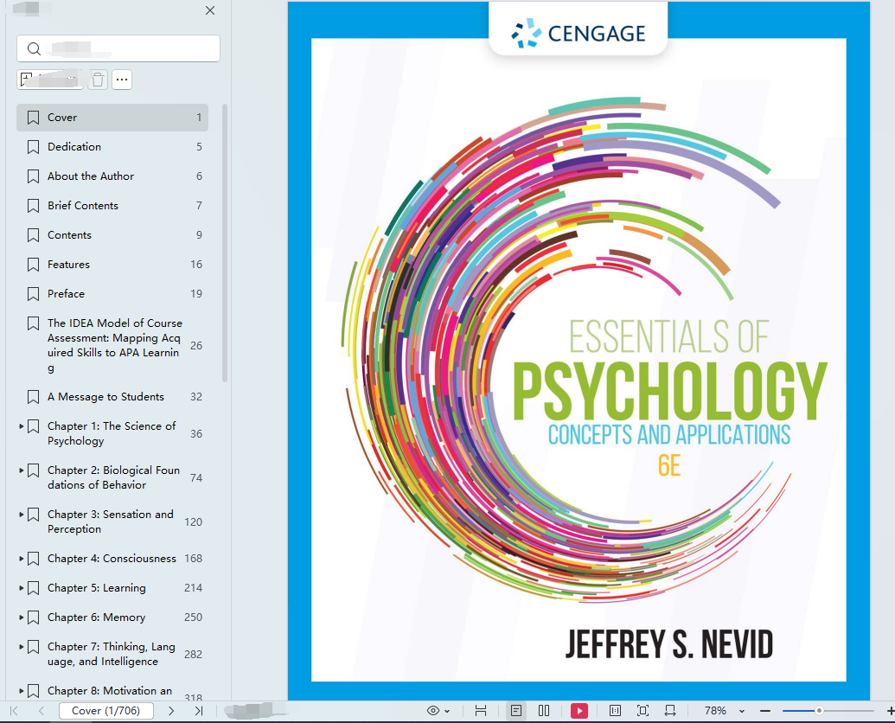The height and width of the screenshot is (723, 895).
Task: Click page number 120 for Chapter 3
Action: tap(193, 522)
